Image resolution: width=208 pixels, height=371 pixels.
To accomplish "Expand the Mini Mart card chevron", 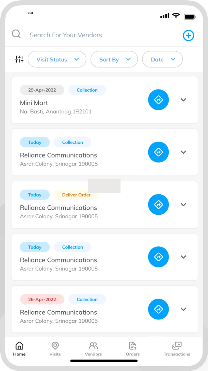I will point(183,100).
